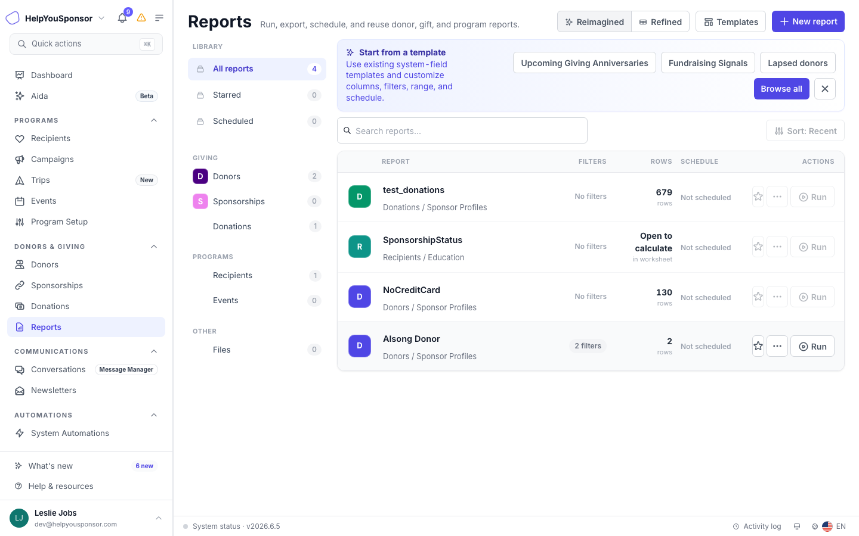The width and height of the screenshot is (859, 536).
Task: Switch to Refined view
Action: click(x=660, y=22)
